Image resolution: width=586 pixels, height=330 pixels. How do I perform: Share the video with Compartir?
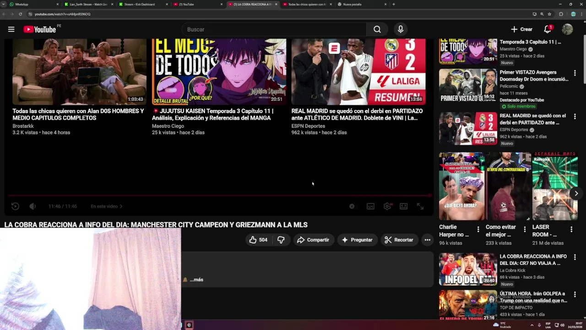313,240
